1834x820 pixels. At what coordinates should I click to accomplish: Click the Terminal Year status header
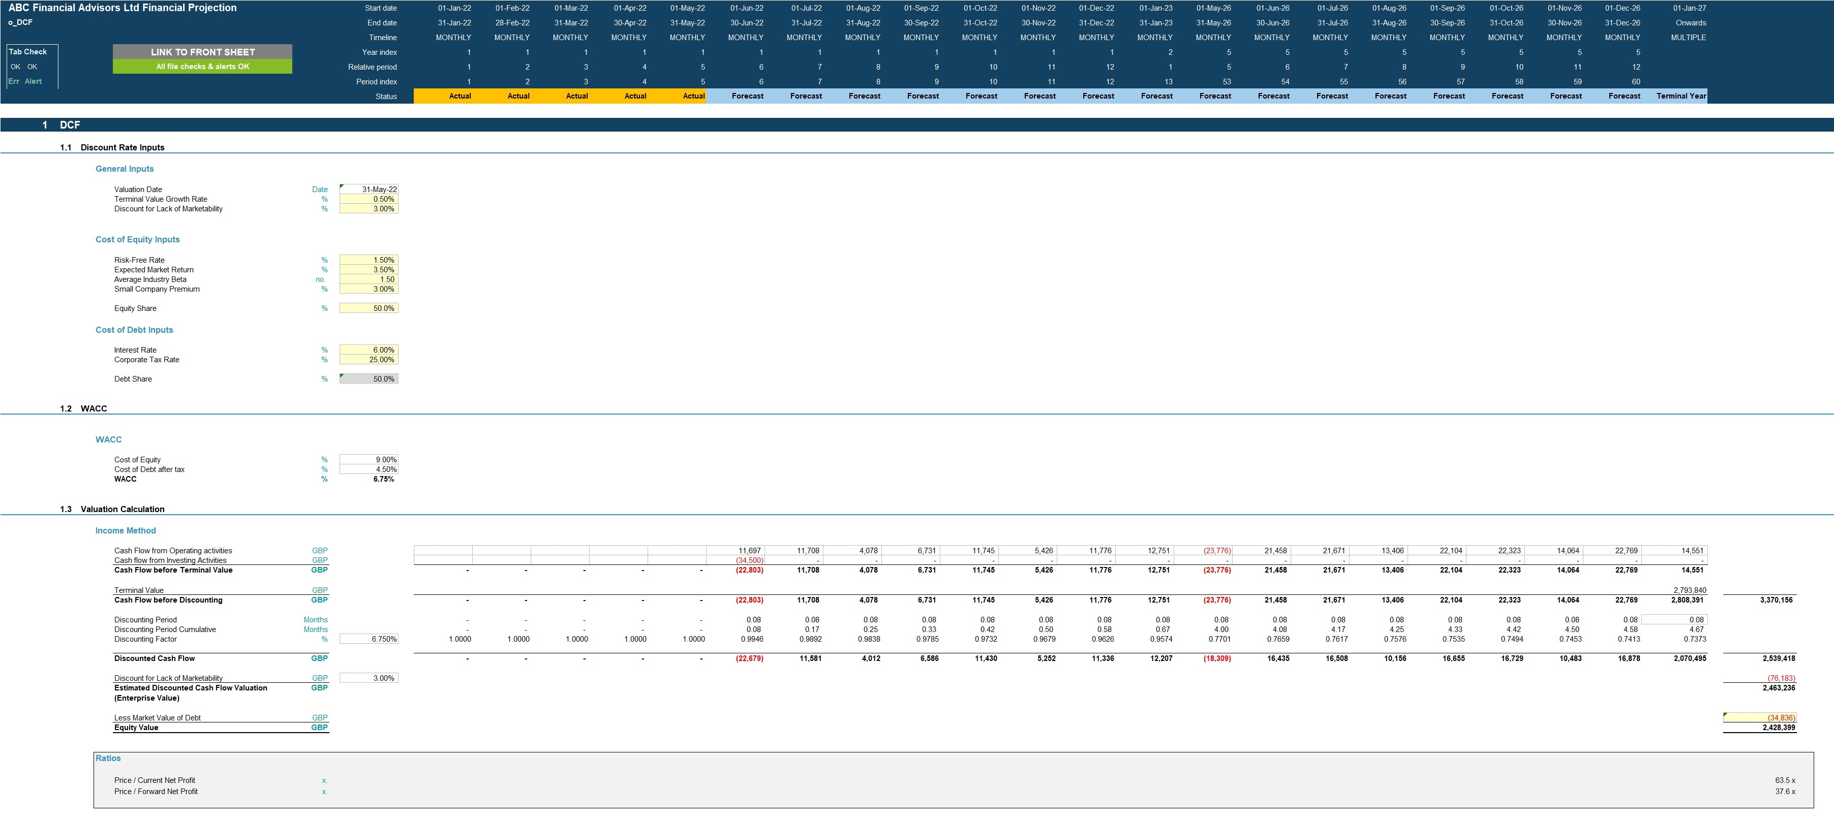(x=1681, y=96)
